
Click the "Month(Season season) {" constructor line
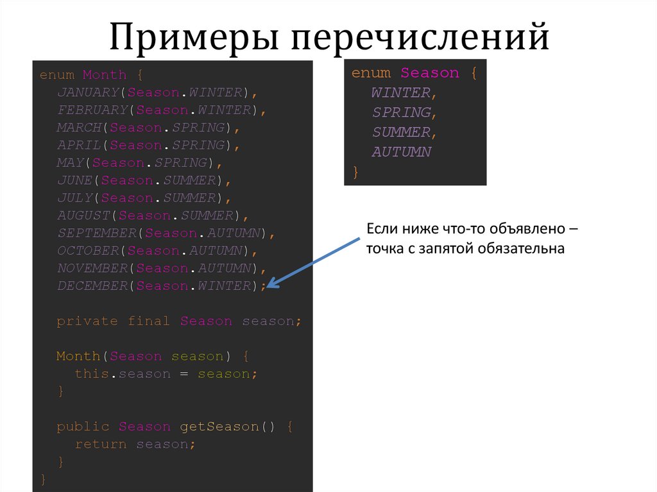(153, 356)
